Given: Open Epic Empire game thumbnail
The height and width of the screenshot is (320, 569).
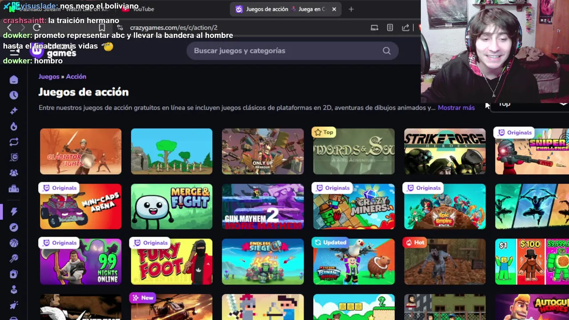Looking at the screenshot, I should (445, 207).
